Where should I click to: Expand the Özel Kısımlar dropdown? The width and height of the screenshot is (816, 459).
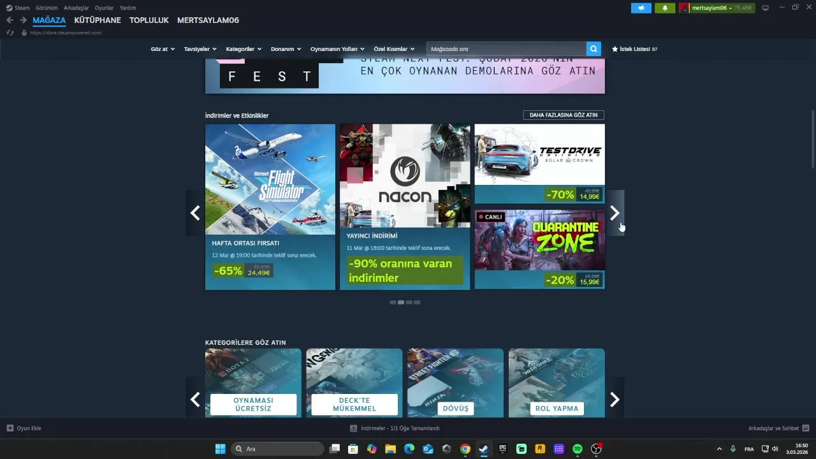point(394,49)
